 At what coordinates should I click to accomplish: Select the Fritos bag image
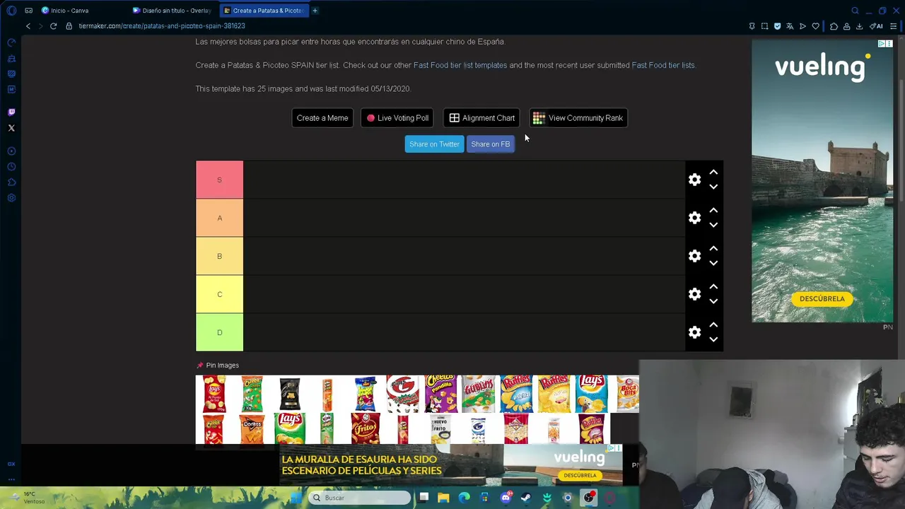365,429
